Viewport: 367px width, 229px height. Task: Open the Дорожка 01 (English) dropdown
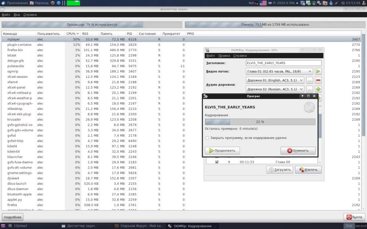pyautogui.click(x=275, y=80)
